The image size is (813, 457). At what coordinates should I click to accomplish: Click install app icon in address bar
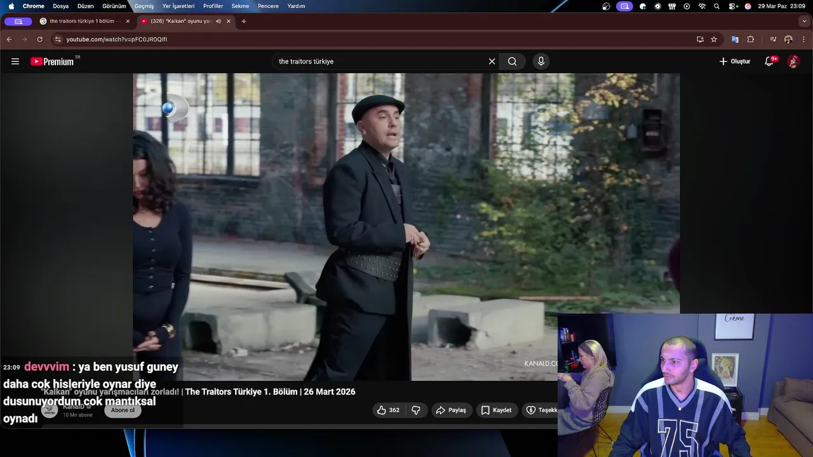coord(700,39)
